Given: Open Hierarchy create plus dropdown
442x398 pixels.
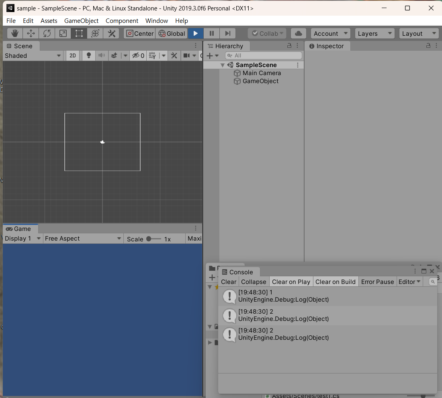Looking at the screenshot, I should click(x=213, y=55).
